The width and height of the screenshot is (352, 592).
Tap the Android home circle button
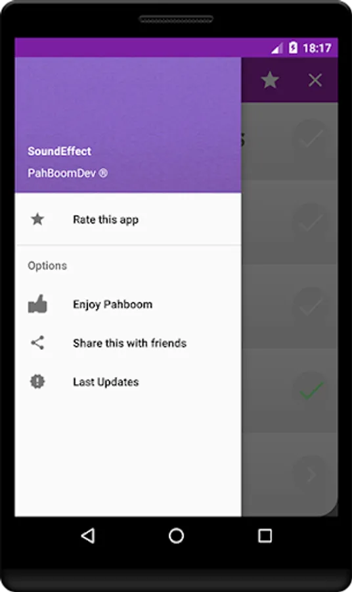click(176, 535)
